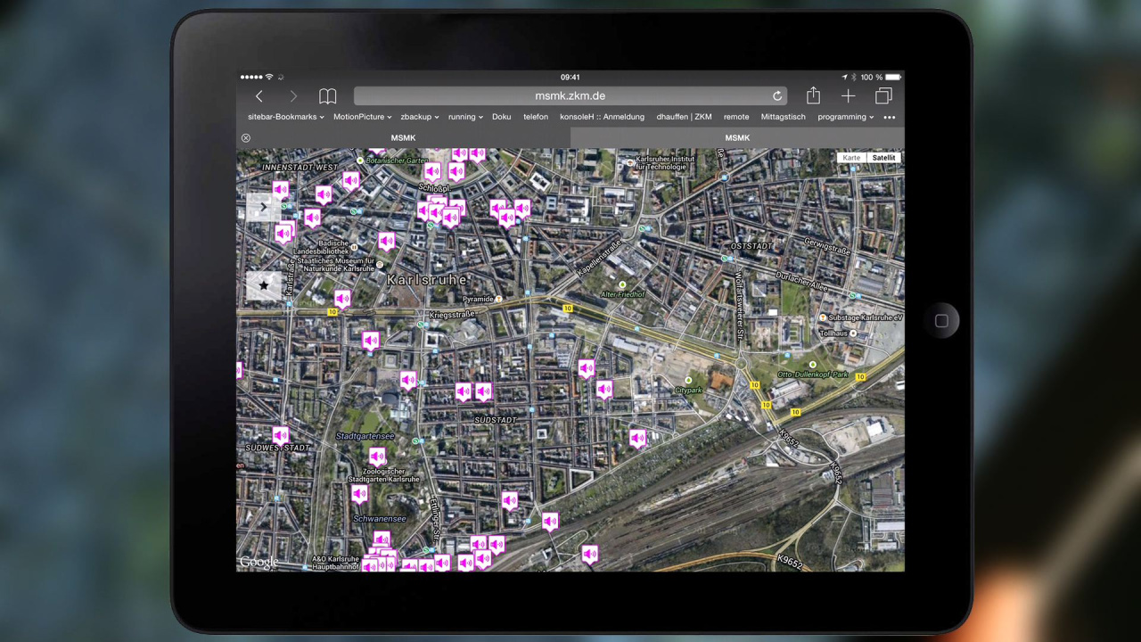
Task: Expand the running bookmarks folder
Action: click(465, 117)
